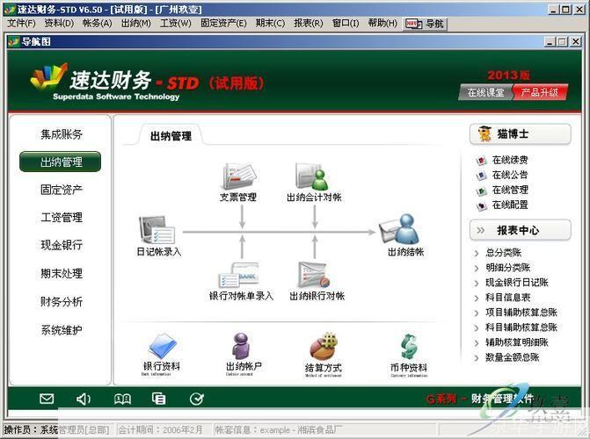The width and height of the screenshot is (590, 439).
Task: Open the 帐务(A) menu
Action: point(97,23)
